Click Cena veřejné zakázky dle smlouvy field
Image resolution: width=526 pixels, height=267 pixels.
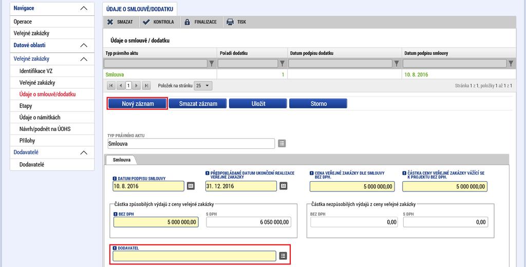coord(352,186)
